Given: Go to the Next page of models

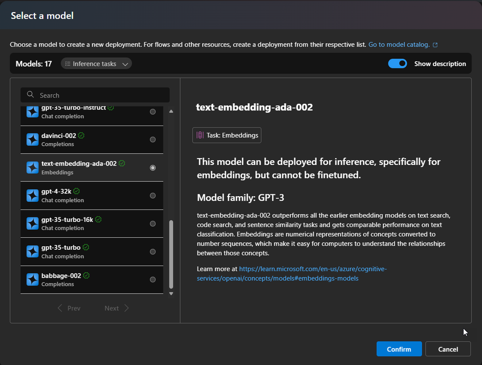Looking at the screenshot, I should pos(116,308).
